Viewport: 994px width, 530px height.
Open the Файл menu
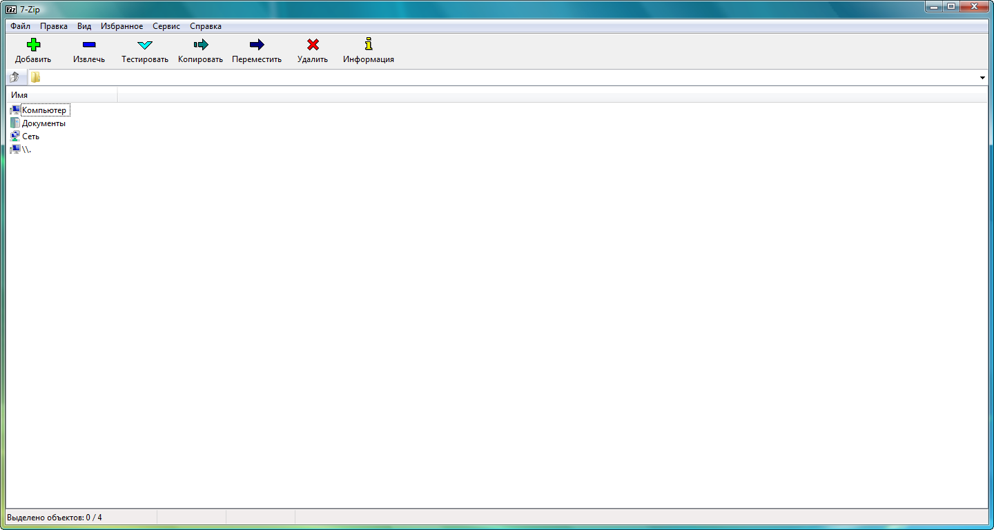21,26
